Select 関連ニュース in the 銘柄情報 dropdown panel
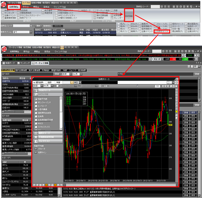Screen dimensions: 202x198 [192, 29]
